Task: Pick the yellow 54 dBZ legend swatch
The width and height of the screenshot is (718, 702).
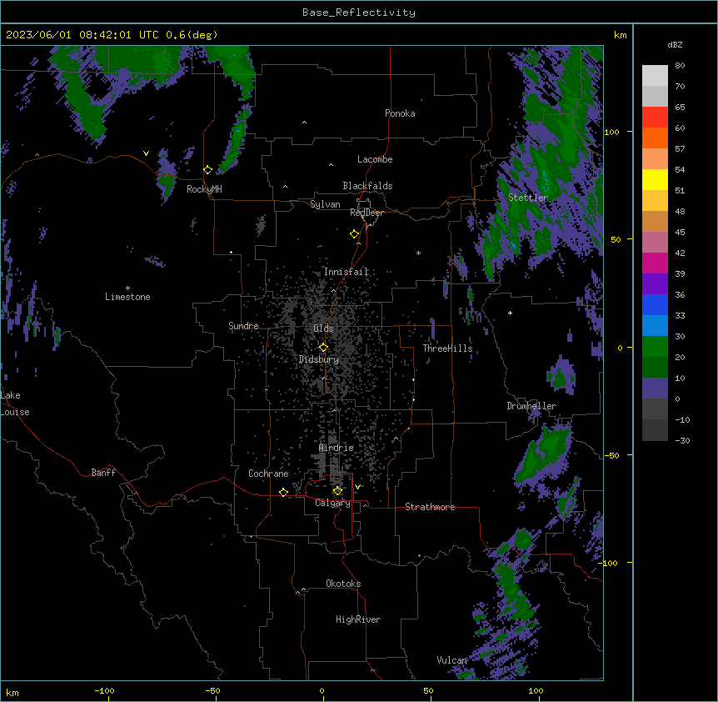Action: [655, 179]
